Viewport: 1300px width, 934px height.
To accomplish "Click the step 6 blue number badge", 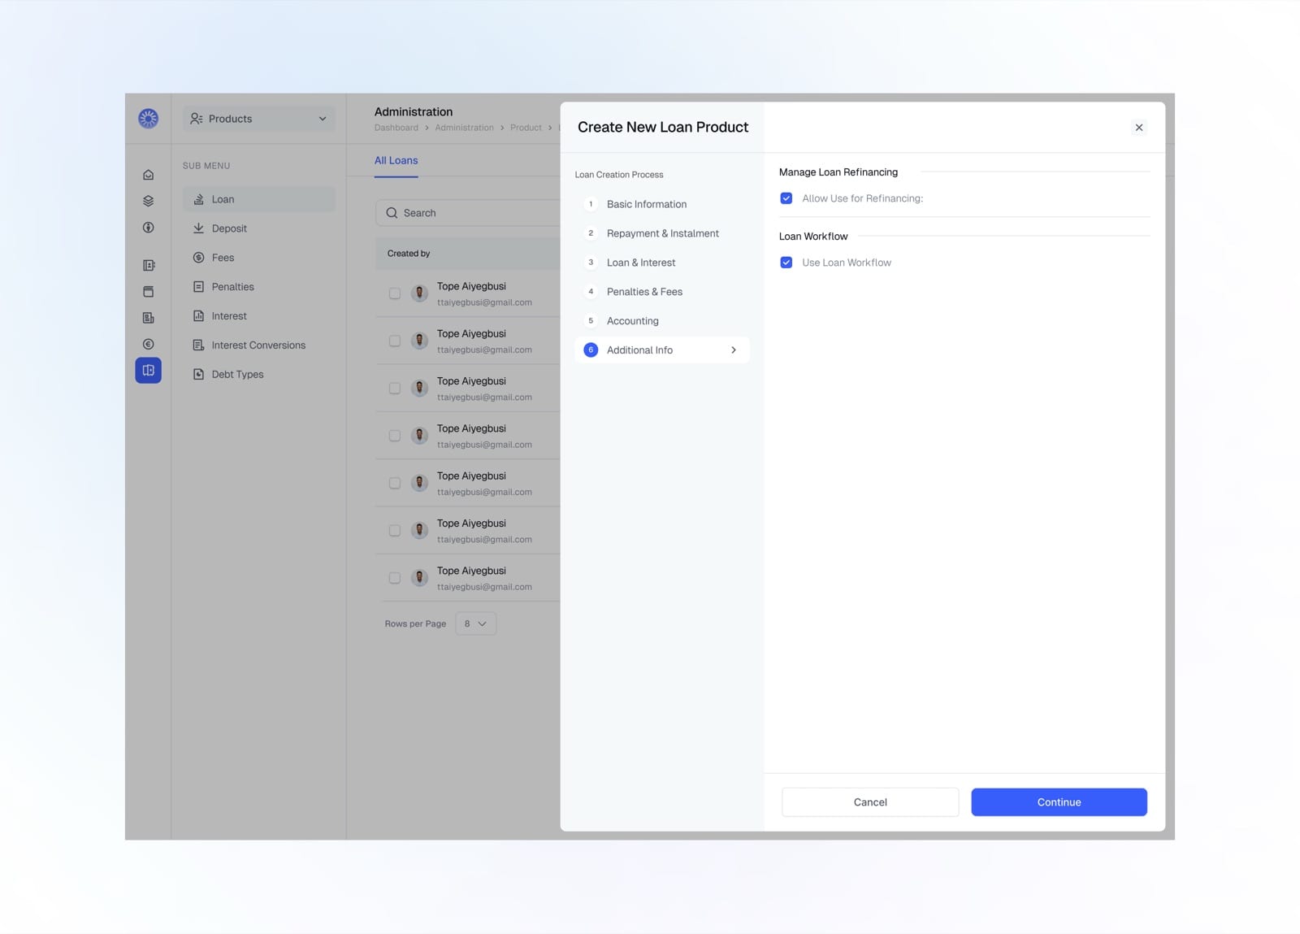I will [x=591, y=350].
